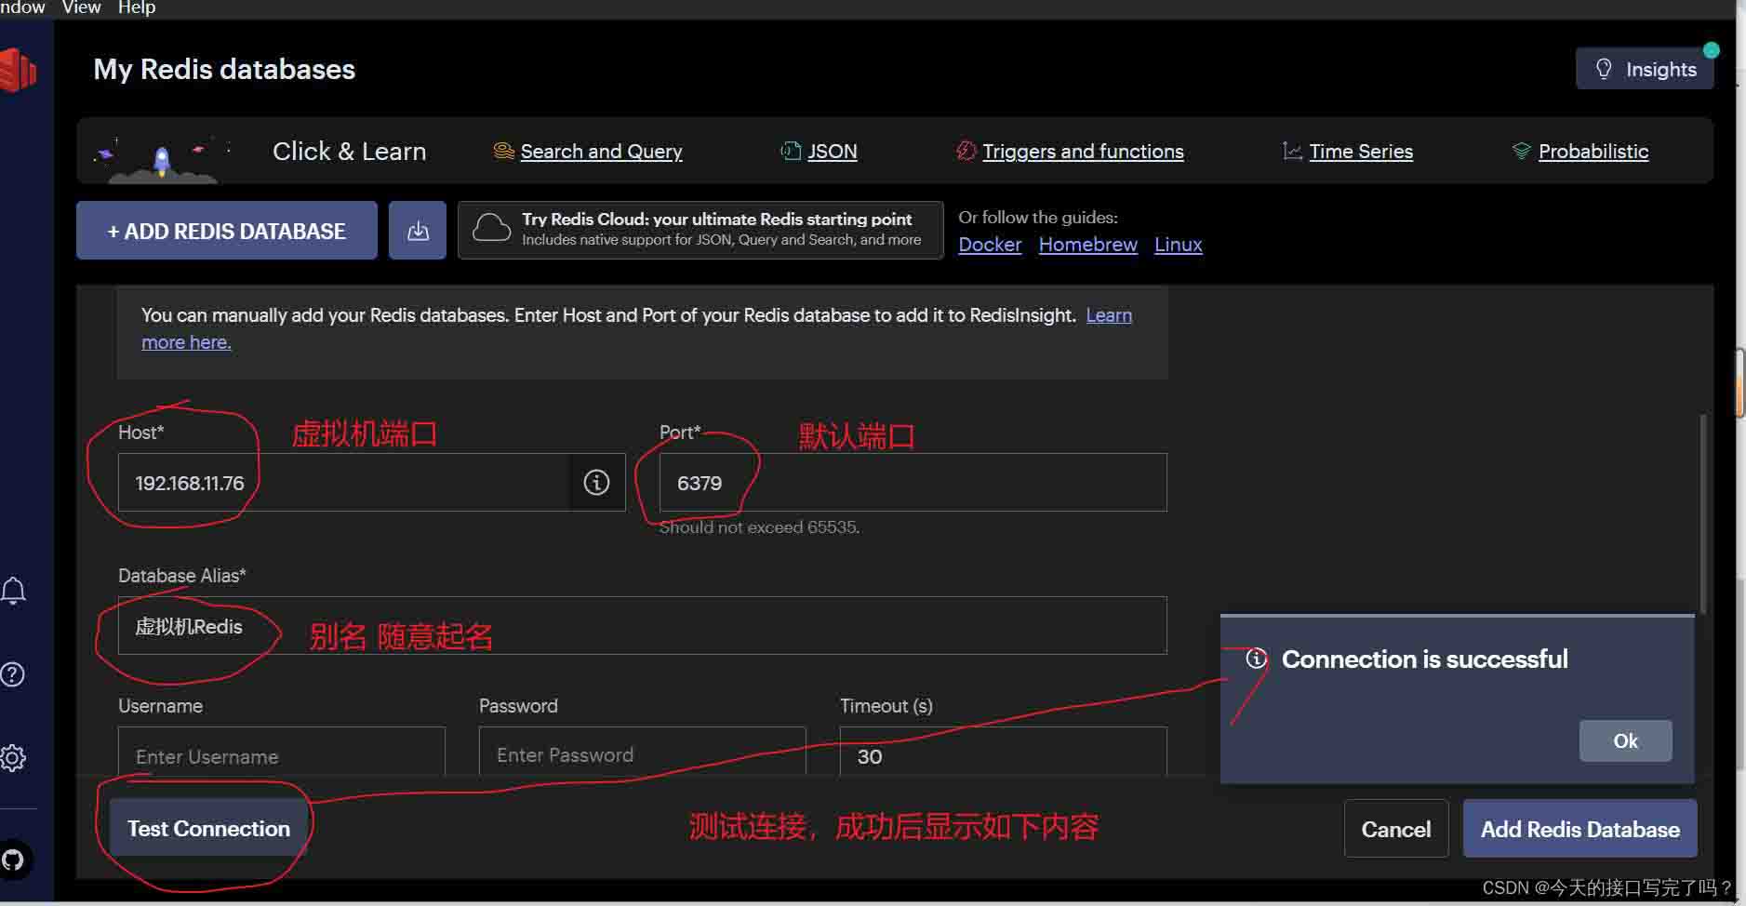Click the Port input field

[913, 482]
